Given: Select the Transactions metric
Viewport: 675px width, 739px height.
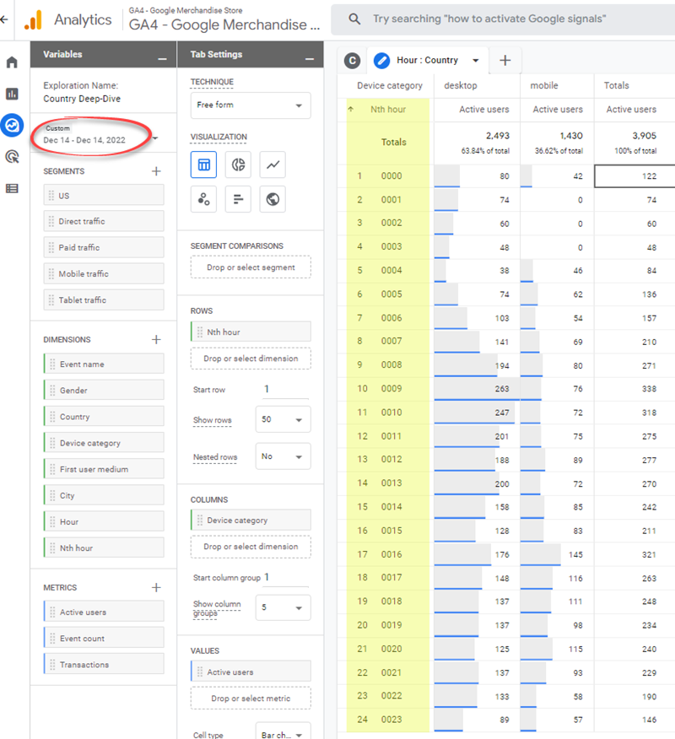Looking at the screenshot, I should pyautogui.click(x=104, y=665).
